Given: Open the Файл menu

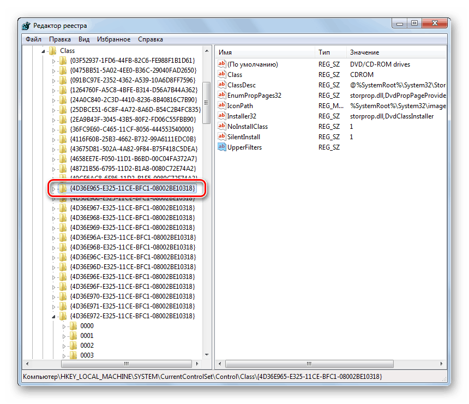Looking at the screenshot, I should [33, 39].
